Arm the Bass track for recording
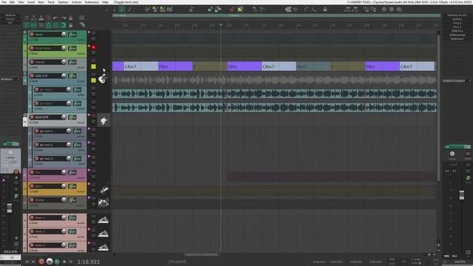Screen dimensions: 473x266 click(x=32, y=186)
